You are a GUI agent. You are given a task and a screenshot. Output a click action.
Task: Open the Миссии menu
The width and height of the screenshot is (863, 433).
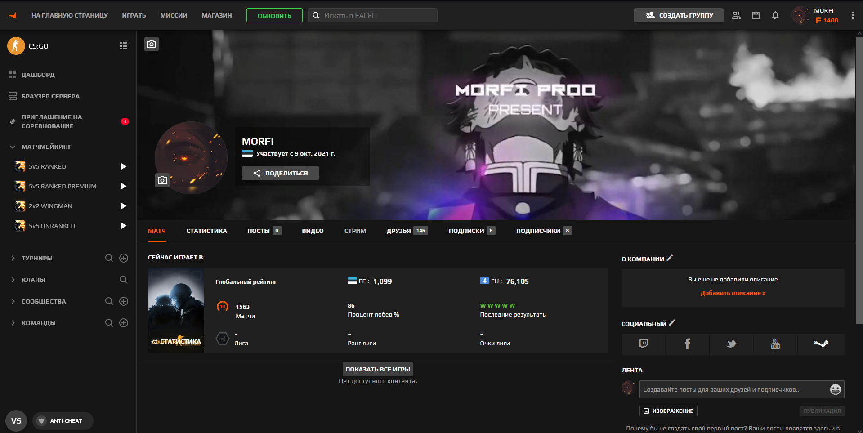click(174, 15)
